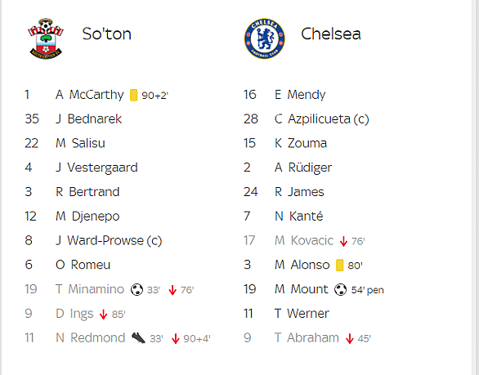Click Minamino's goal ball icon
The image size is (479, 375).
pos(137,289)
